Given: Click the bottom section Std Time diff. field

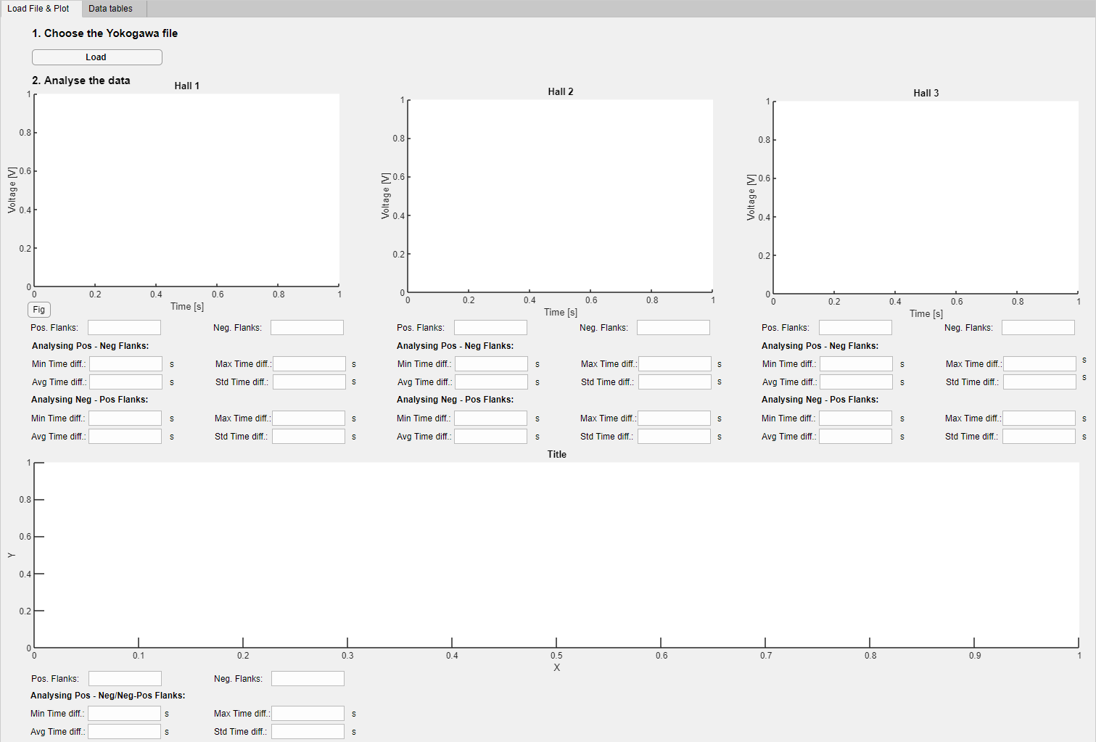Looking at the screenshot, I should point(308,732).
